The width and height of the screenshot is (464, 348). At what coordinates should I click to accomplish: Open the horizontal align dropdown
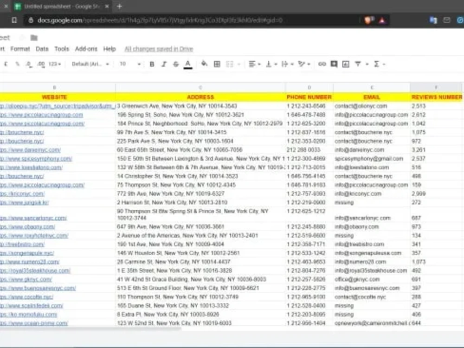click(x=254, y=64)
